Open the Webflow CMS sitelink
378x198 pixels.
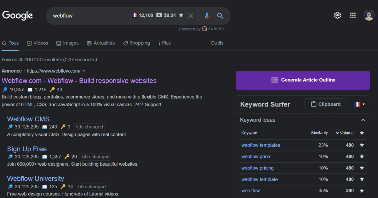pos(28,119)
